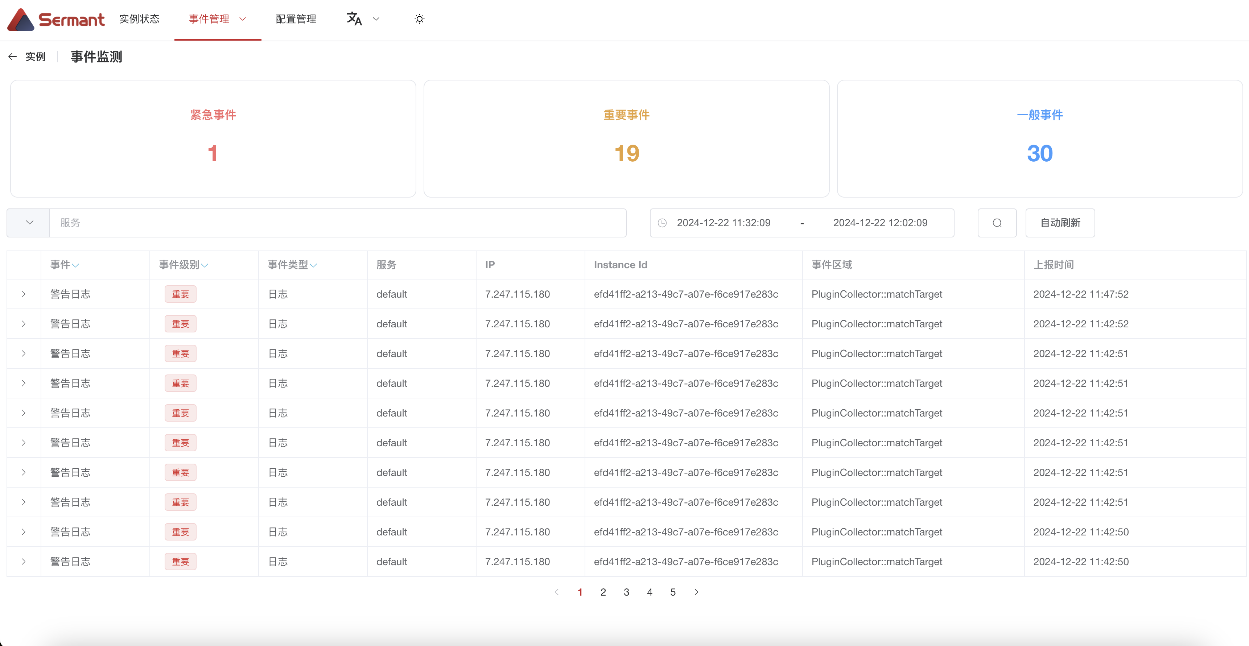Click previous page arrow in pagination
Image resolution: width=1249 pixels, height=646 pixels.
coord(557,592)
